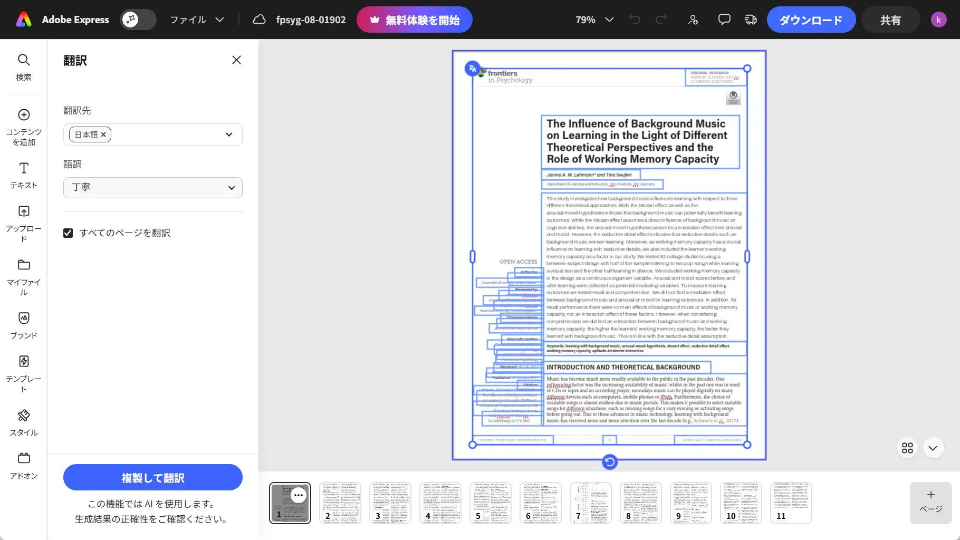Open the ブランド panel in sidebar
Image resolution: width=960 pixels, height=540 pixels.
[24, 325]
